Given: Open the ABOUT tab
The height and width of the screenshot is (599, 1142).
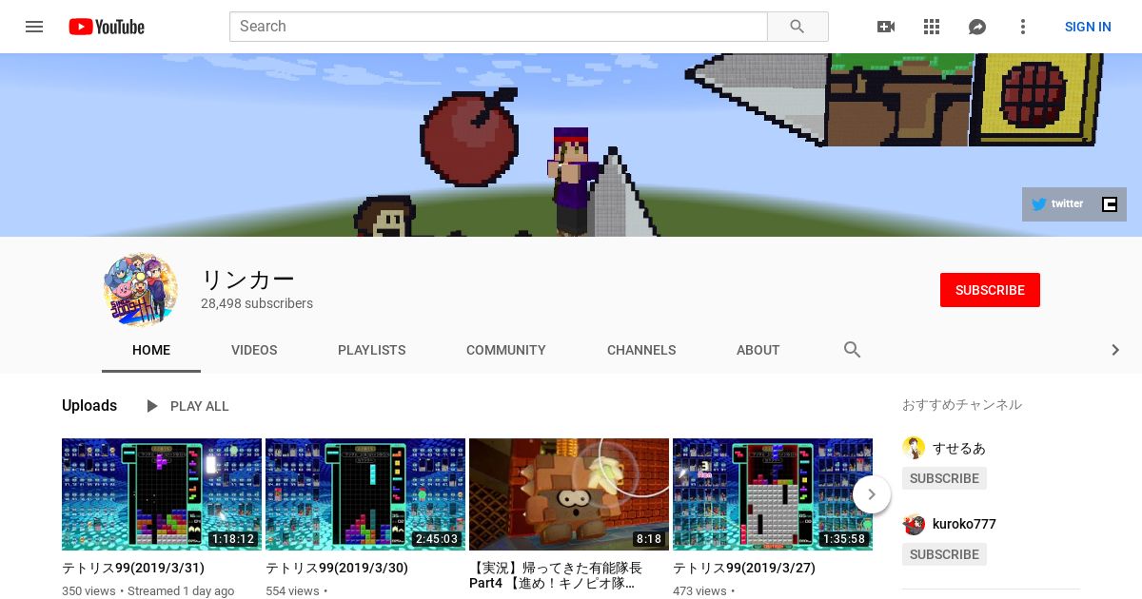Looking at the screenshot, I should click(x=758, y=350).
